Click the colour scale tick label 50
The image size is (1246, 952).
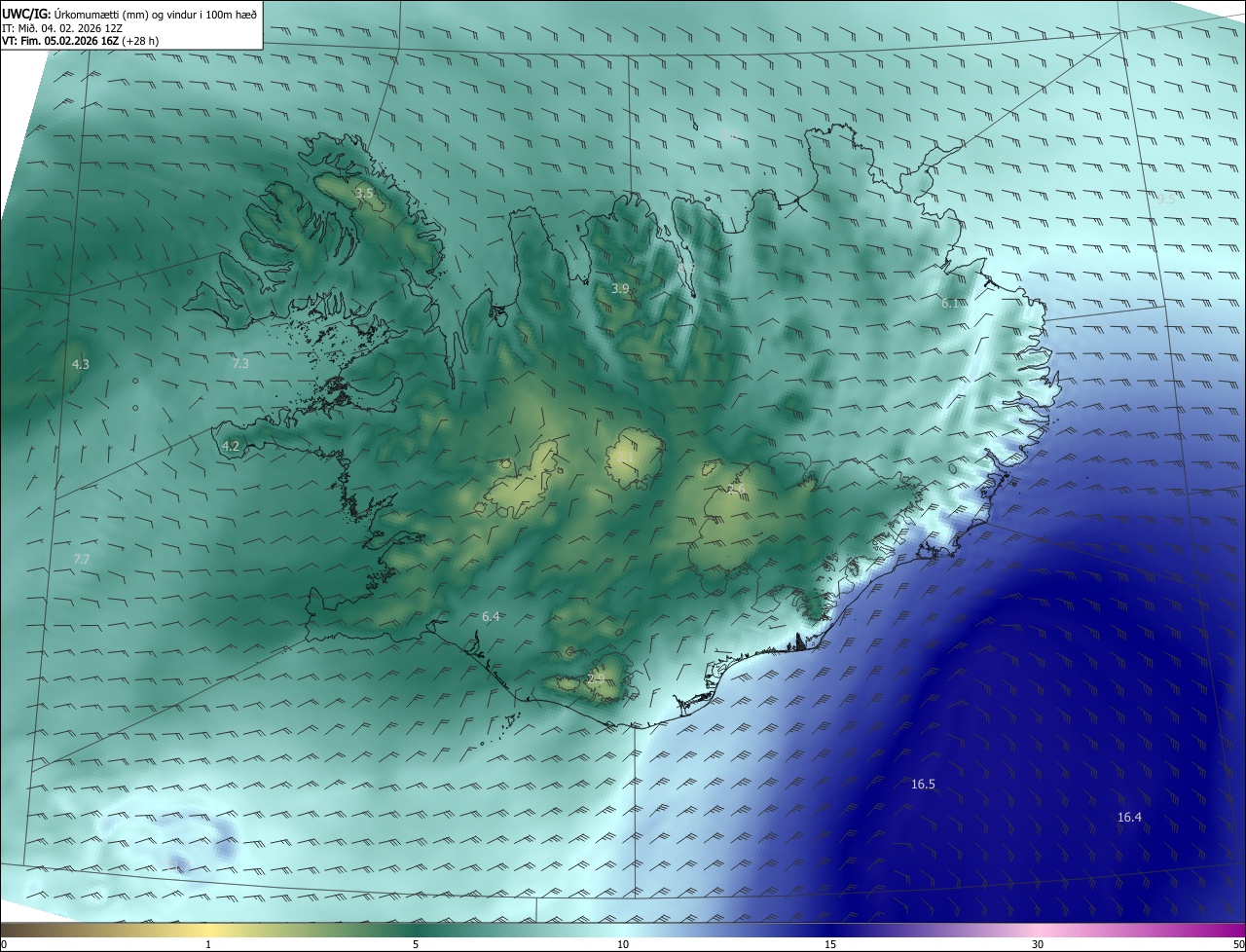pos(1239,944)
